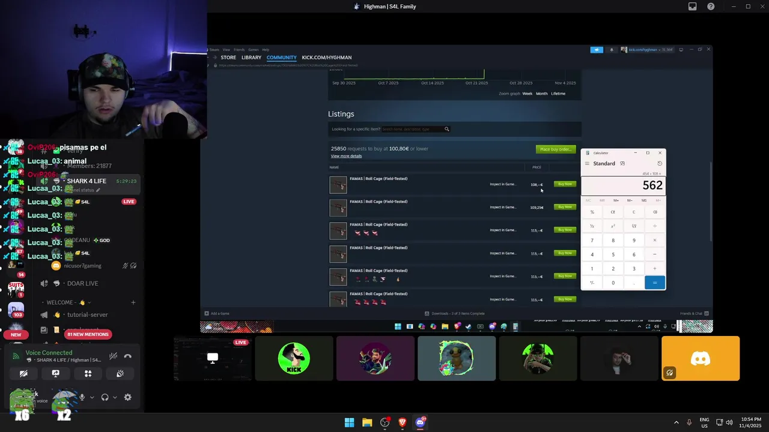Open the Calculator history icon
This screenshot has width=769, height=432.
click(660, 164)
